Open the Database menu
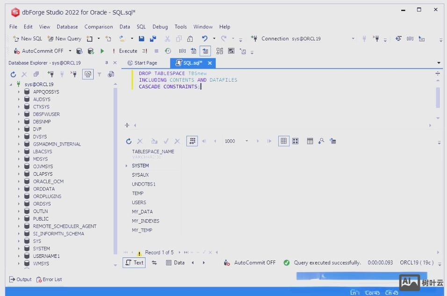 [x=67, y=27]
